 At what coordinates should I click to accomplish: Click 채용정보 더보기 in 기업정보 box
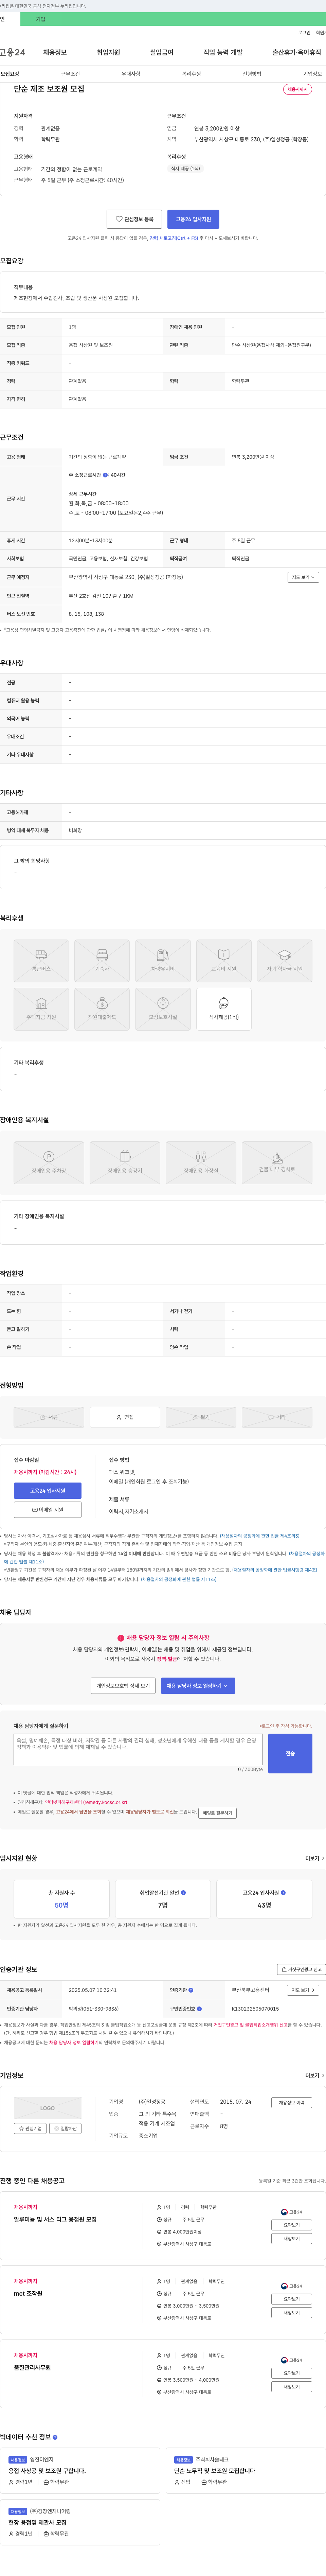coord(291,2103)
